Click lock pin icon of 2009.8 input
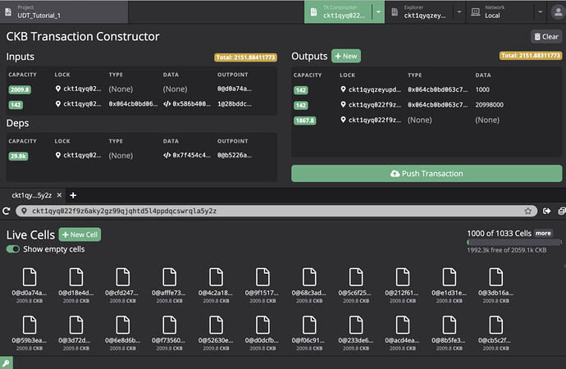This screenshot has width=566, height=369. pos(57,89)
